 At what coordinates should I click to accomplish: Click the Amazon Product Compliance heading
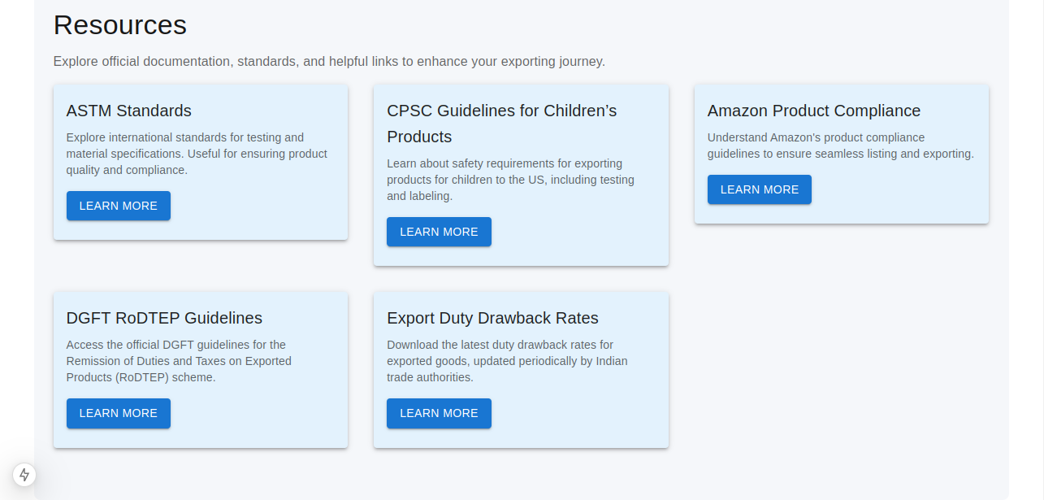pos(814,111)
